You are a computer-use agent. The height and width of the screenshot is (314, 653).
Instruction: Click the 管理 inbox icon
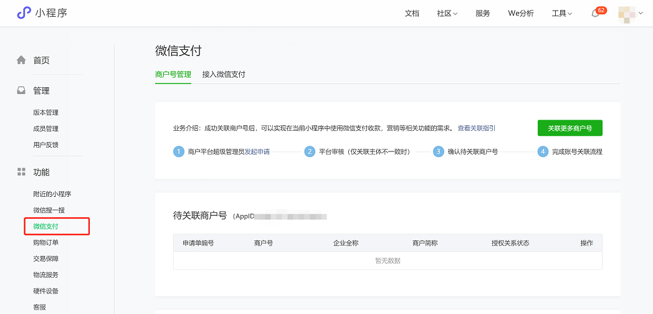pyautogui.click(x=21, y=90)
